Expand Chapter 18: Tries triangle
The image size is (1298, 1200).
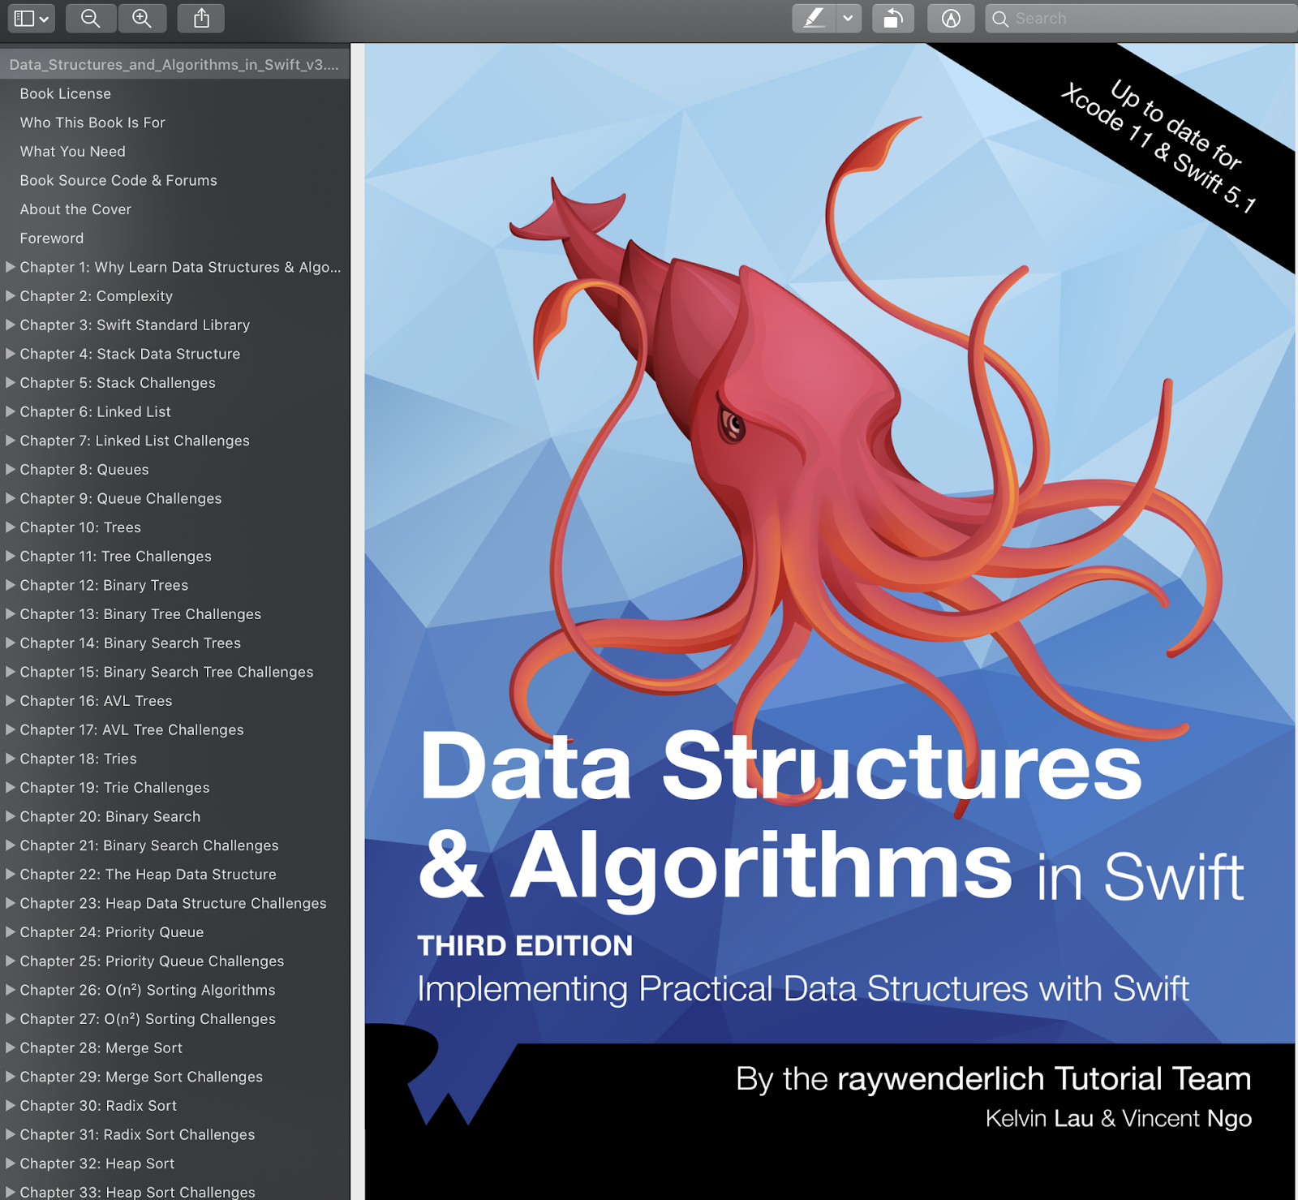(11, 759)
